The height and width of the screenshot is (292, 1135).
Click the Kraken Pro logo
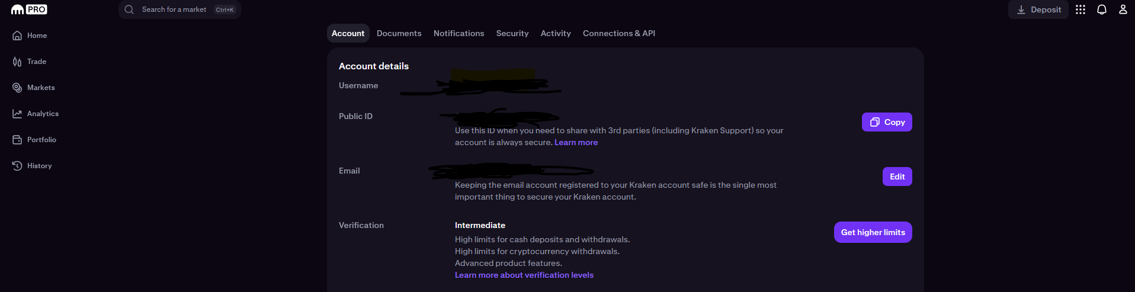[x=29, y=9]
